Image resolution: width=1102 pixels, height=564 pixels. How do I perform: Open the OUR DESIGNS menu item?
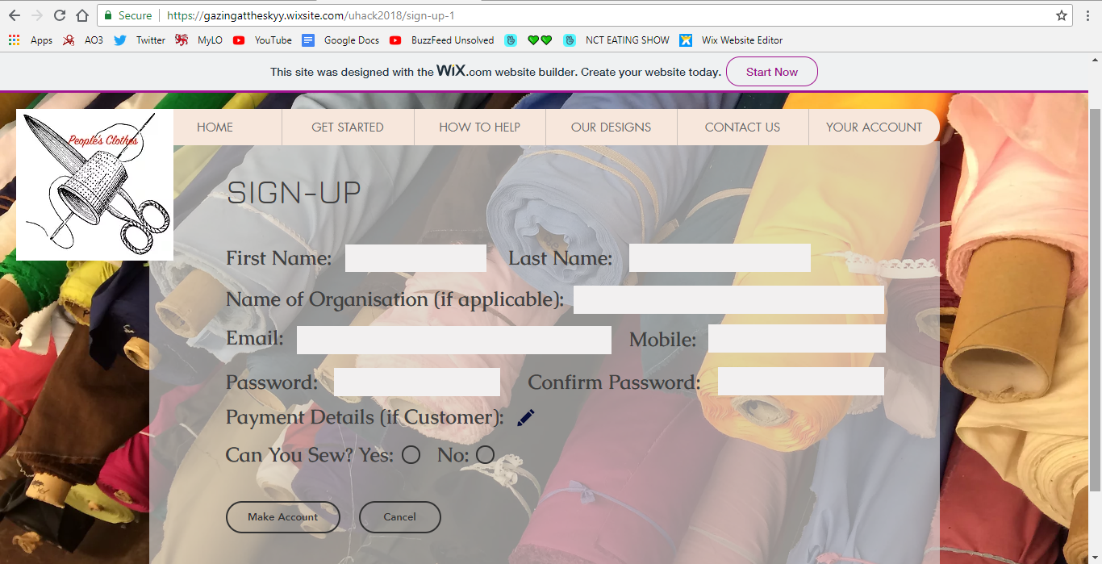click(x=612, y=127)
